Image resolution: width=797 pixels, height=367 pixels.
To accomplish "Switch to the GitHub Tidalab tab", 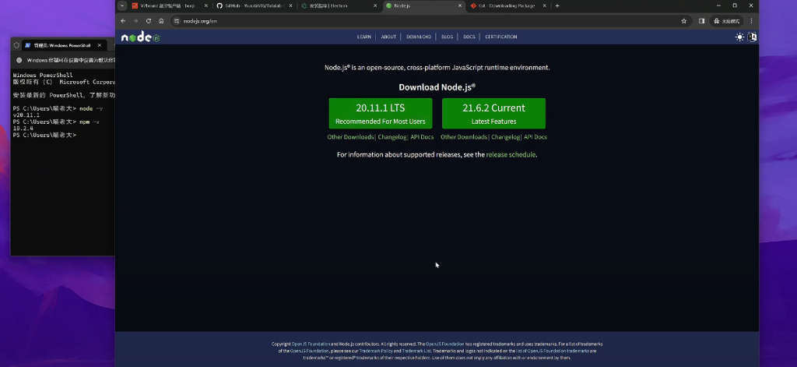I will [x=255, y=5].
